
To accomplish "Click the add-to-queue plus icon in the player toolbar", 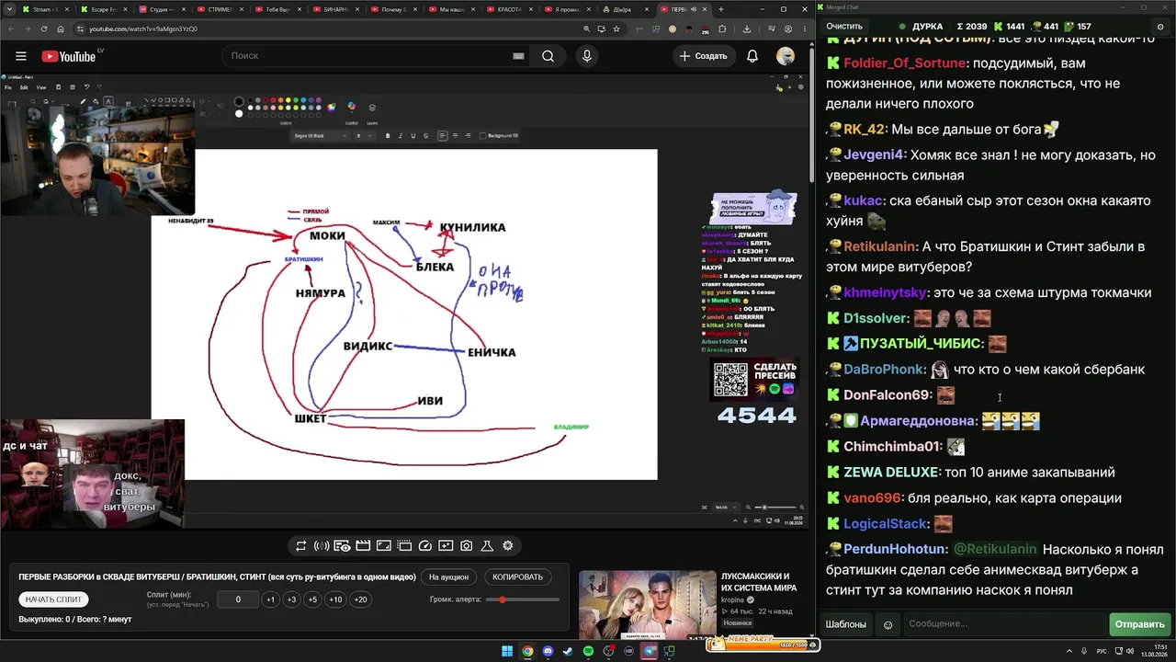I will click(x=446, y=546).
